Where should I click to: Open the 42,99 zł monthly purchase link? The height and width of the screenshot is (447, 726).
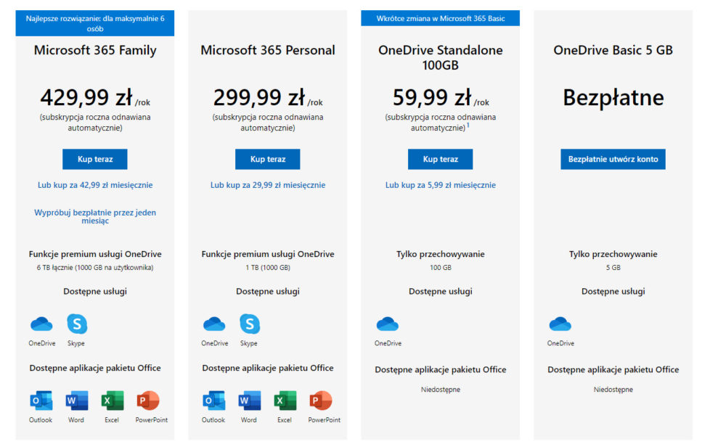95,185
